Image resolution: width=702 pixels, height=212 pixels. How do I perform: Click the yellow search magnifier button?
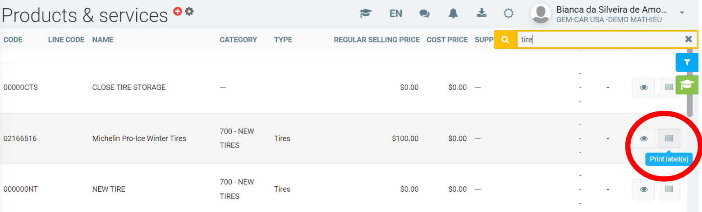click(505, 40)
